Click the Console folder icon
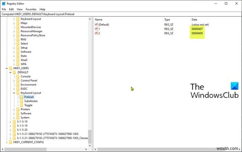Viewport: 242px width, 152px height. tap(18, 77)
